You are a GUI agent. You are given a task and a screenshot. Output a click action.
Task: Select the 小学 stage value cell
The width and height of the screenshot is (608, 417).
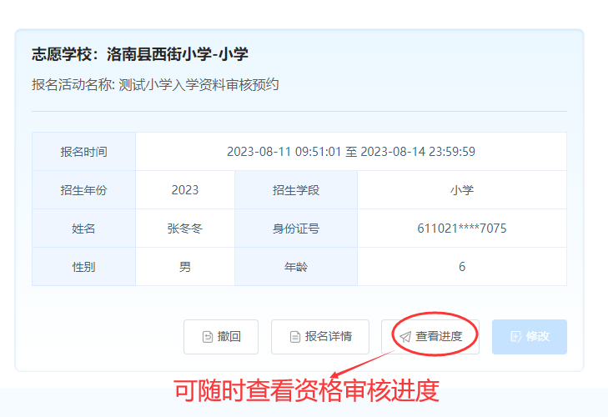pos(462,189)
